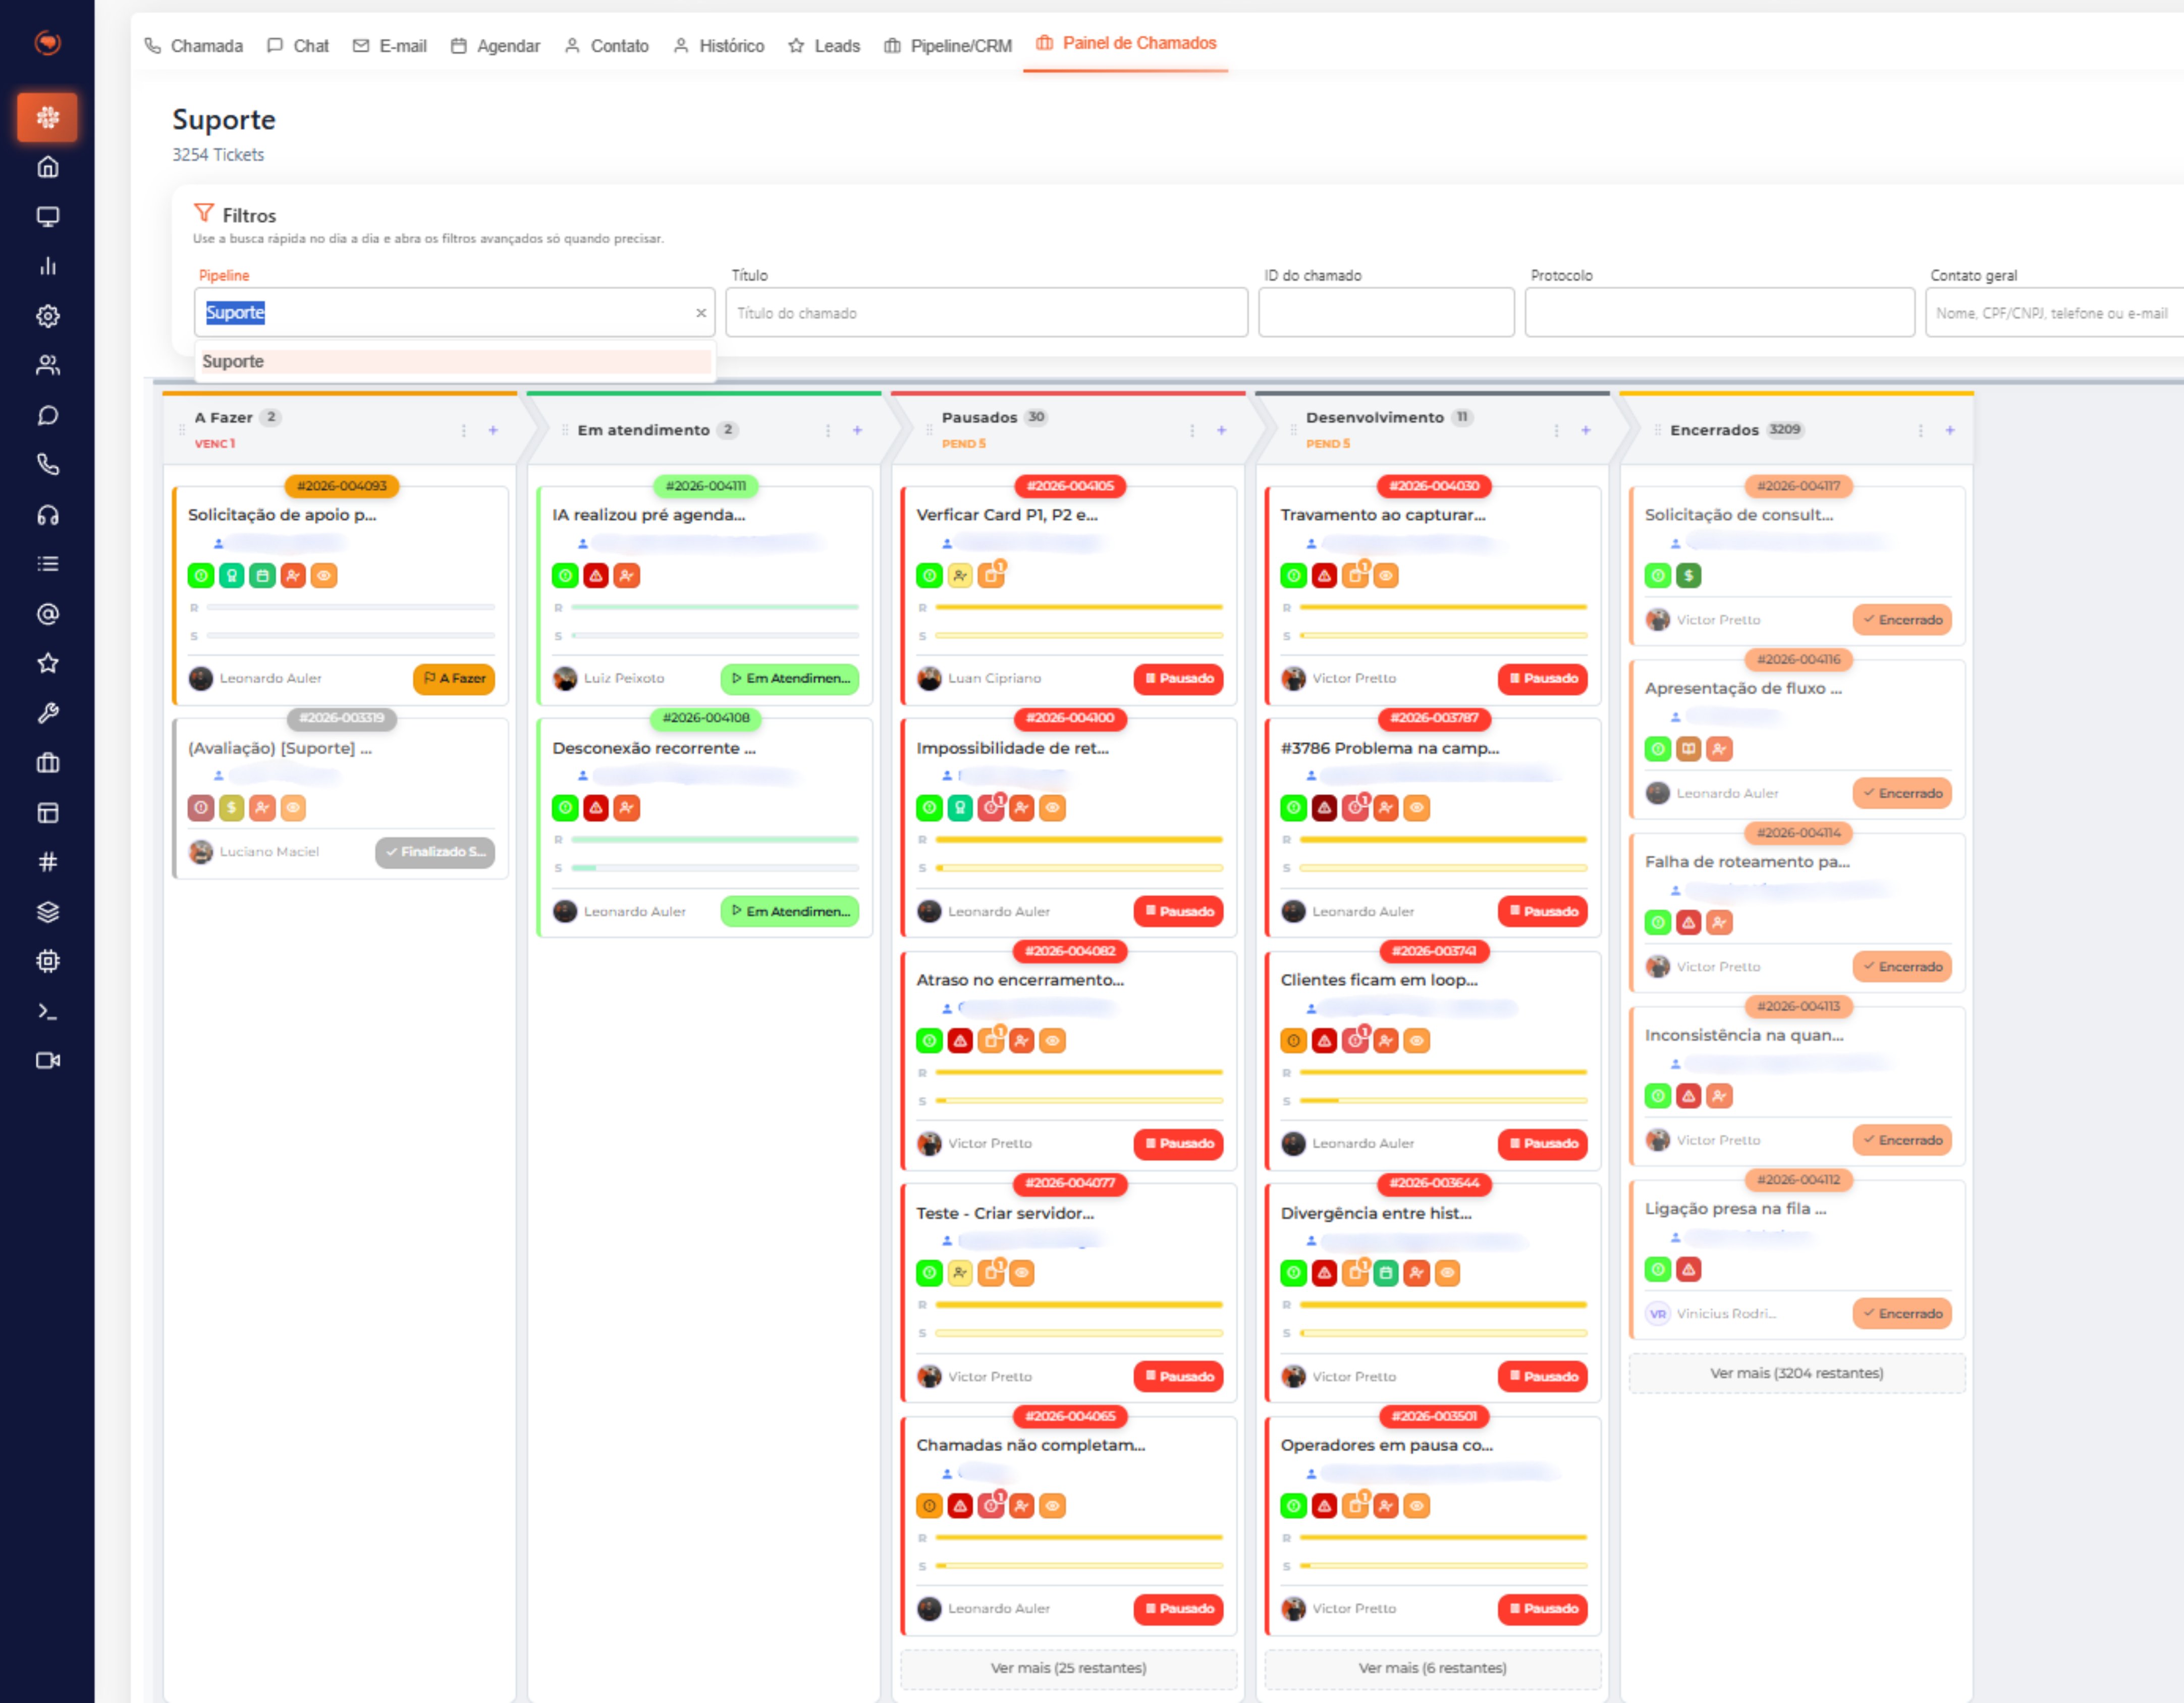This screenshot has width=2184, height=1703.
Task: Click Ver mais (25 restantes) in Pausados
Action: (x=1068, y=1668)
